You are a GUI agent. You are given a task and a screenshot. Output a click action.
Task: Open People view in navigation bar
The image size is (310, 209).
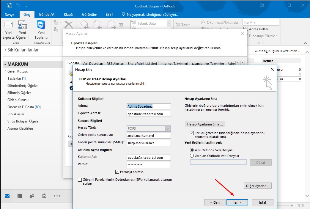[x=32, y=196]
